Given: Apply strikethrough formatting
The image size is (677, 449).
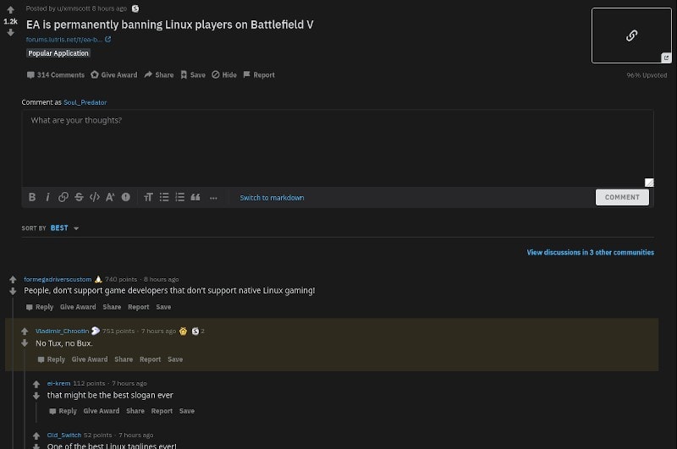Looking at the screenshot, I should coord(79,197).
